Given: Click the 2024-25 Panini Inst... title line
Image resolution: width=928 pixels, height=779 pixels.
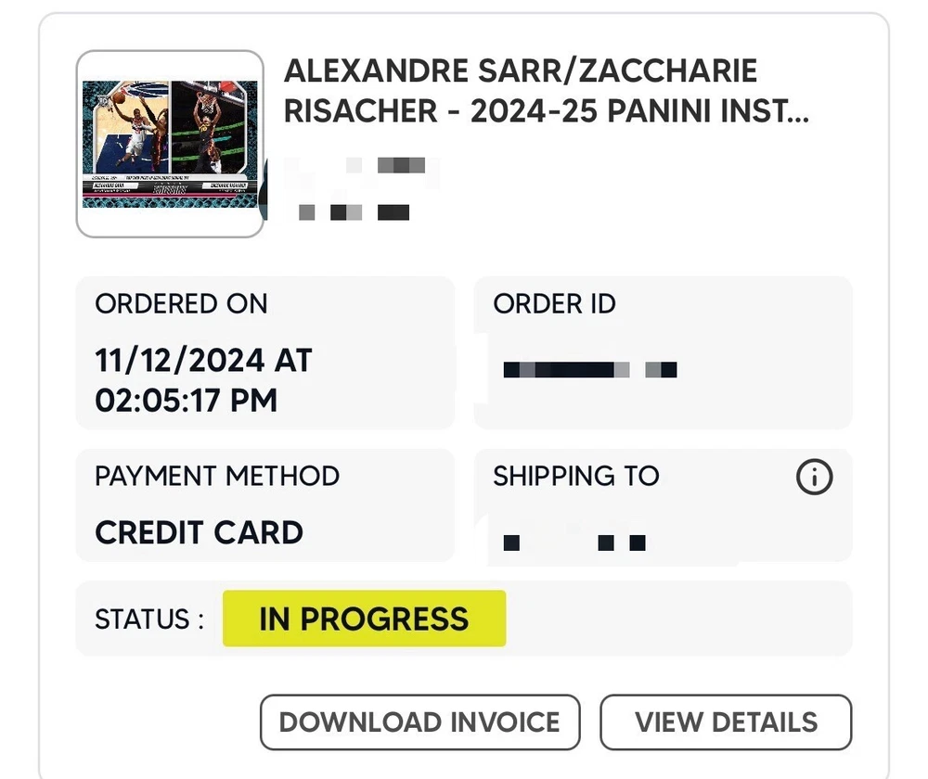Looking at the screenshot, I should tap(546, 111).
